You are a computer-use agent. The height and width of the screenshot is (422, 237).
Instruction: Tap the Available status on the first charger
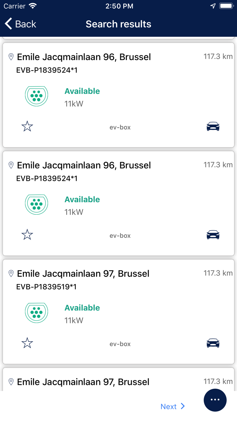pos(82,91)
